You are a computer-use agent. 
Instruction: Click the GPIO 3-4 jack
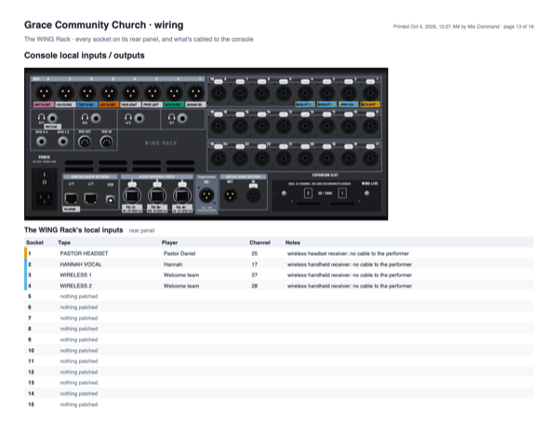tap(42, 141)
